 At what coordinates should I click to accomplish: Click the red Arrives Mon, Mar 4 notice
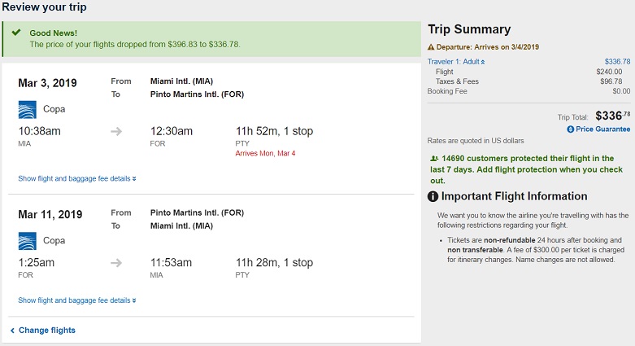tap(265, 153)
